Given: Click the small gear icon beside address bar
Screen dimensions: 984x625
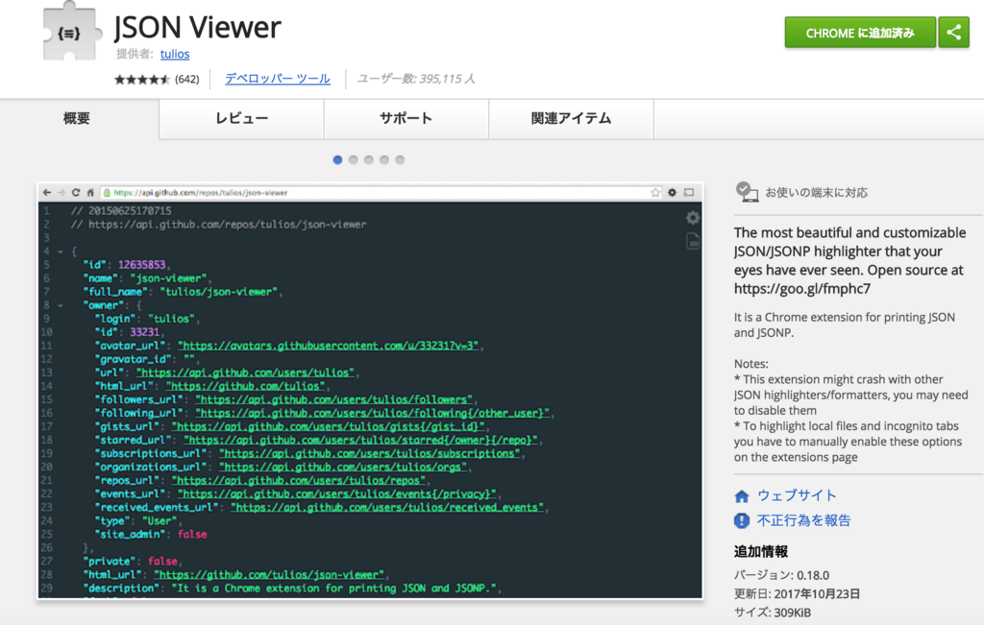Looking at the screenshot, I should tap(672, 192).
